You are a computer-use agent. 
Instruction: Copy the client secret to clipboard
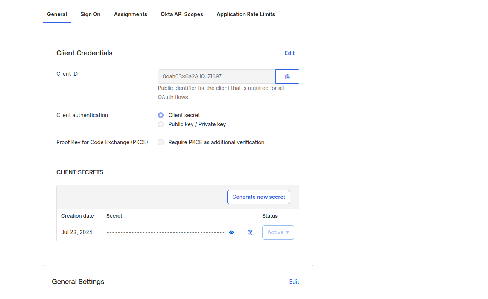coord(250,232)
